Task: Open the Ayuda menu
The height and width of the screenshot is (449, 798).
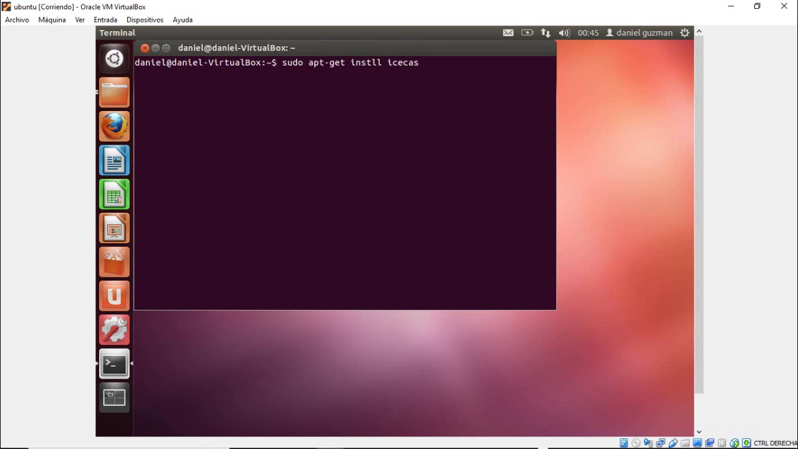Action: [183, 20]
